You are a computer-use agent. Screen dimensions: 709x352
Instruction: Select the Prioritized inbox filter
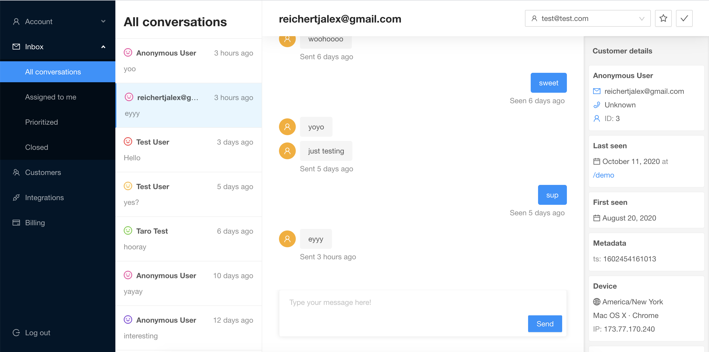click(42, 122)
